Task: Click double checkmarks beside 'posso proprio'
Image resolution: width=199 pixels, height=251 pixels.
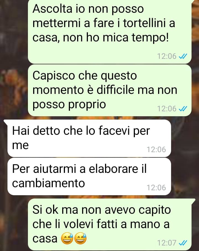Action: [x=183, y=109]
